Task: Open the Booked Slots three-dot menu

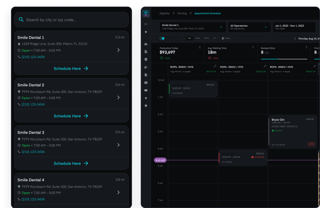Action: point(306,47)
